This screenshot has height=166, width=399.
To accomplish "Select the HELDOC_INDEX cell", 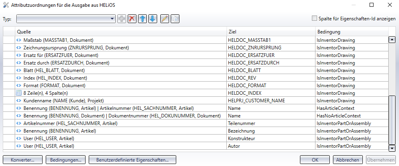I will tap(271, 93).
